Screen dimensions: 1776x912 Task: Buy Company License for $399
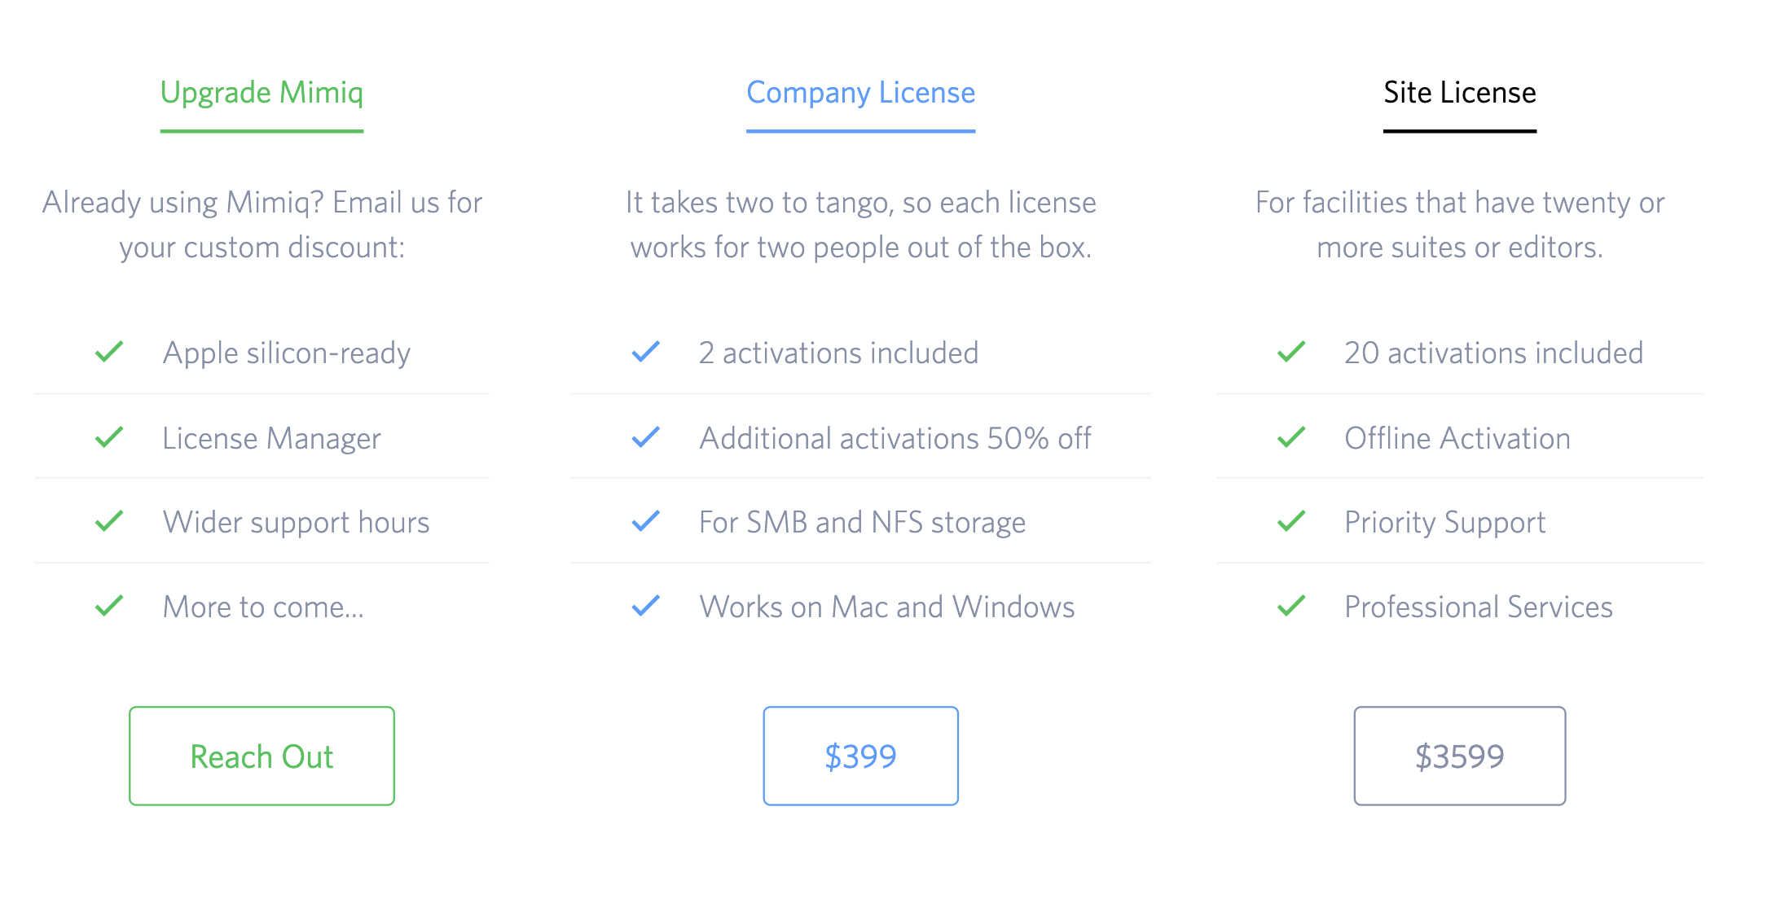coord(860,756)
